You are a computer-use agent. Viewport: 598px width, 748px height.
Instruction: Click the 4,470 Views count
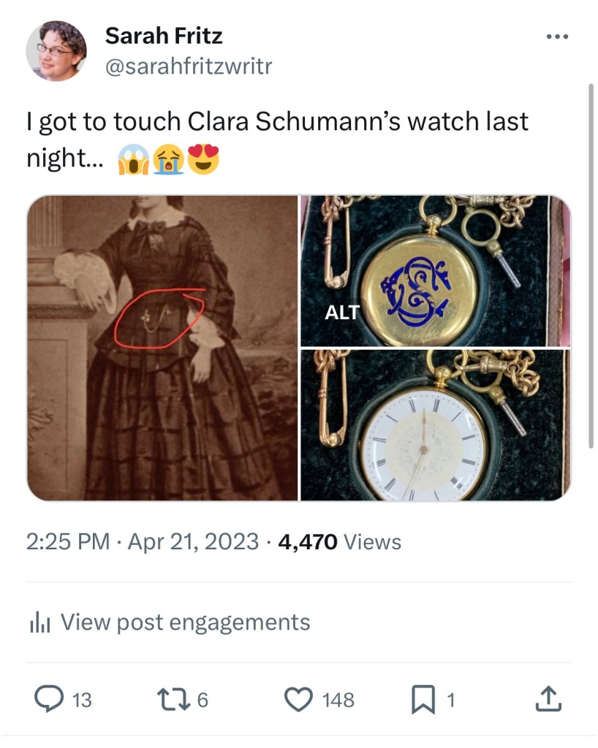click(340, 542)
